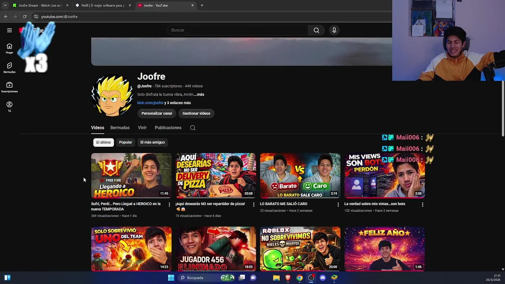505x284 pixels.
Task: Open Brave browser from taskbar
Action: pyautogui.click(x=288, y=278)
